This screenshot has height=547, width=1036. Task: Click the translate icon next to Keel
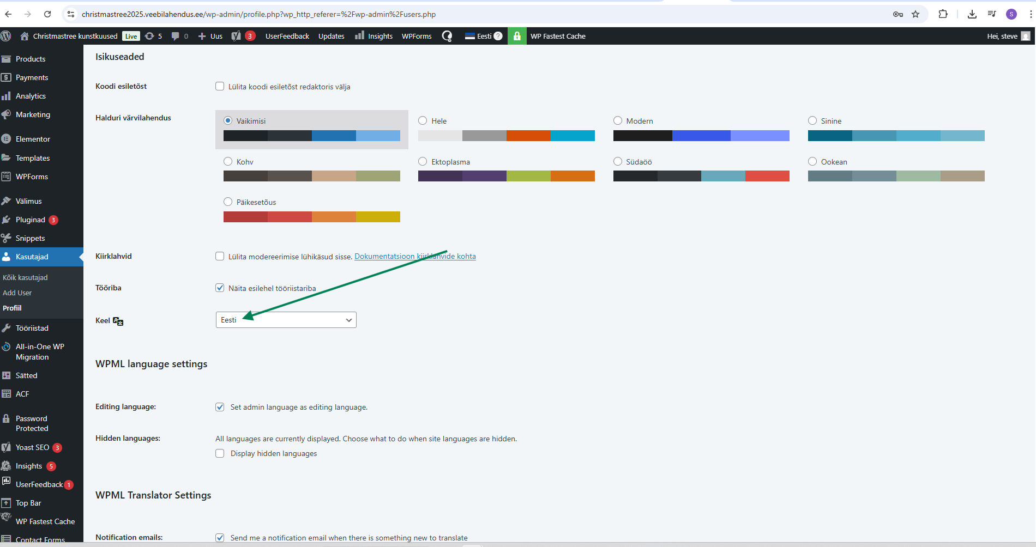(118, 321)
